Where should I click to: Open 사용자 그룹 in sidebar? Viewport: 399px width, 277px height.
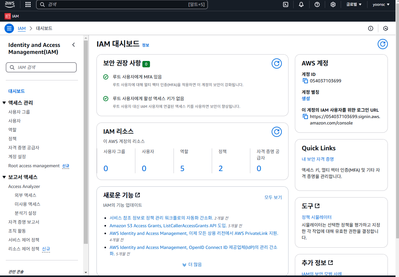(19, 112)
